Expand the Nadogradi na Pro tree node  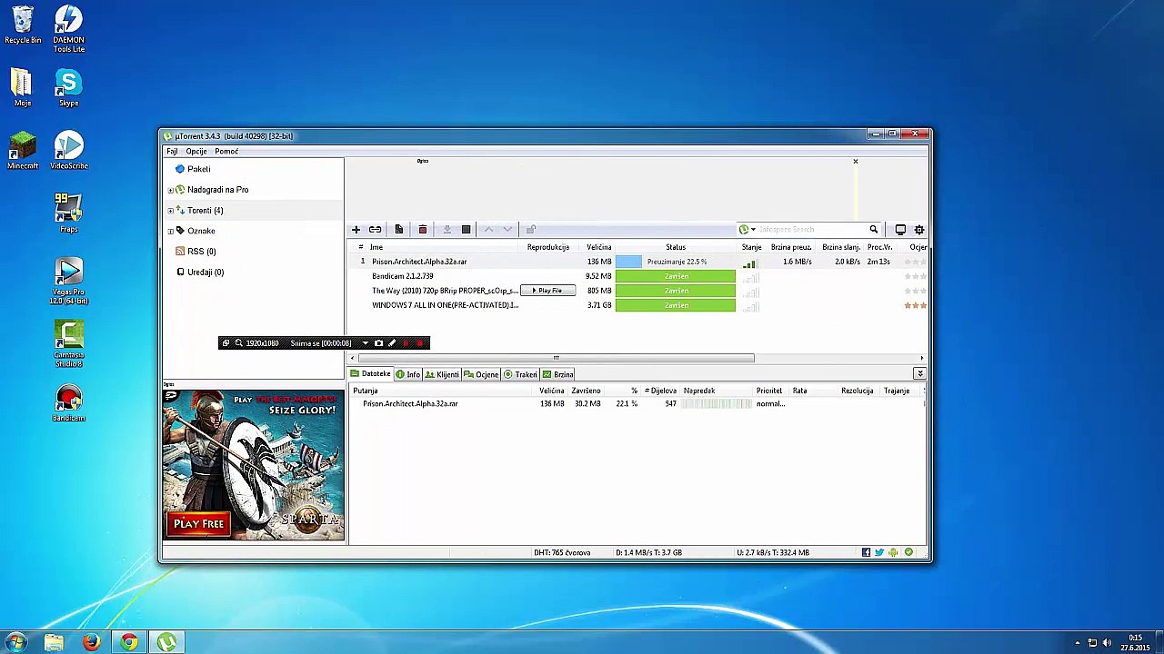[170, 190]
